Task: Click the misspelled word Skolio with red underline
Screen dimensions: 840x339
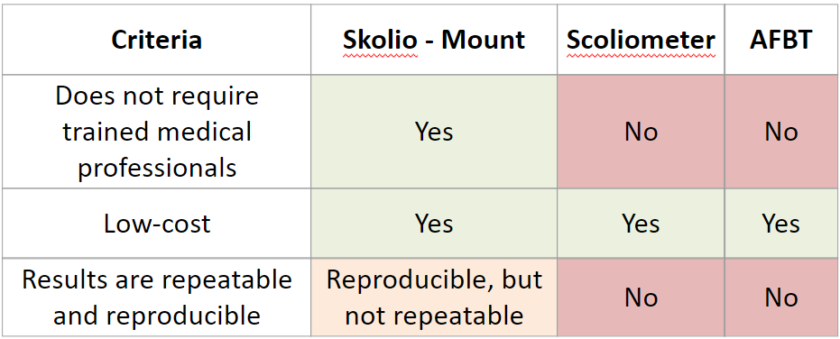Action: pos(380,41)
